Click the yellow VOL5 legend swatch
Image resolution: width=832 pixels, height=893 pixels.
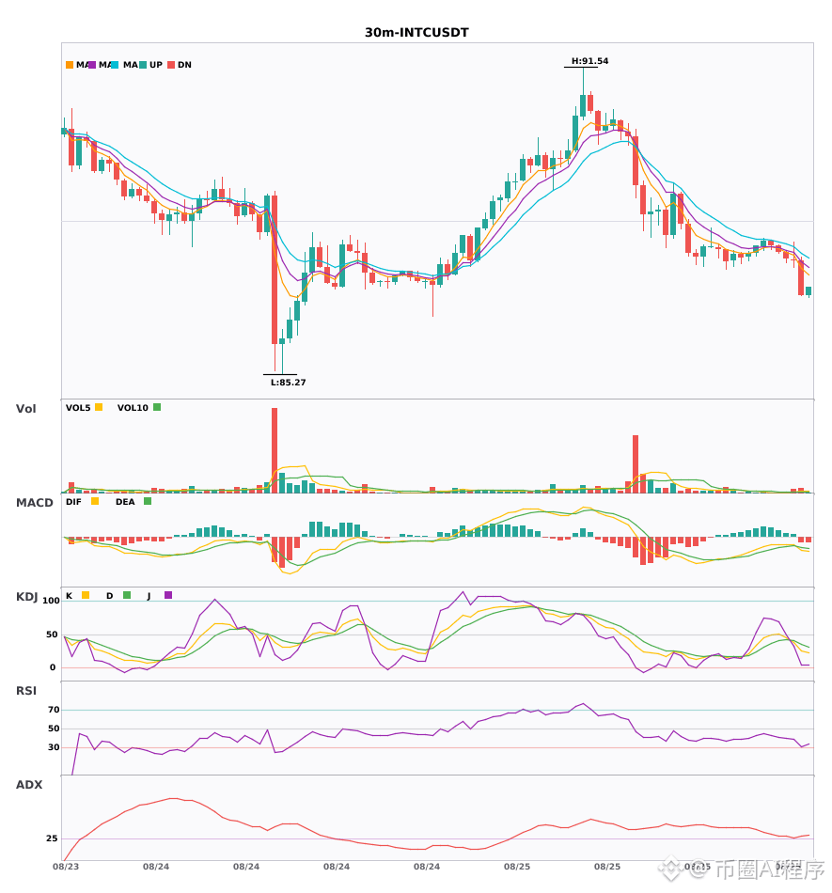click(x=99, y=407)
